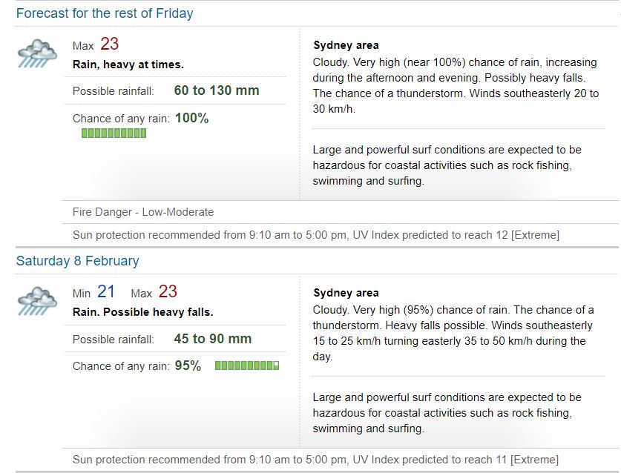The width and height of the screenshot is (621, 473).
Task: Click Saturday's min temperature 21
Action: pos(106,291)
